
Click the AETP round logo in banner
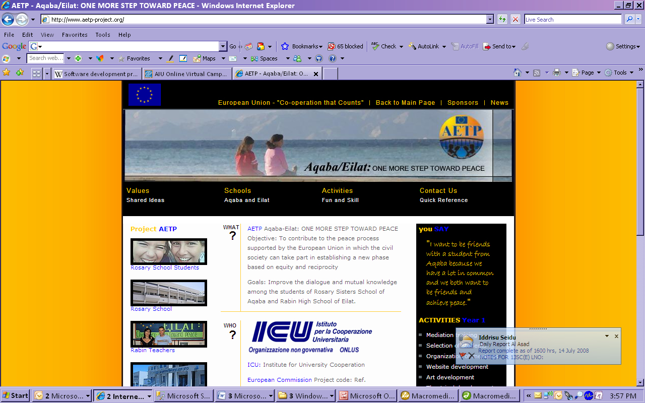(461, 137)
